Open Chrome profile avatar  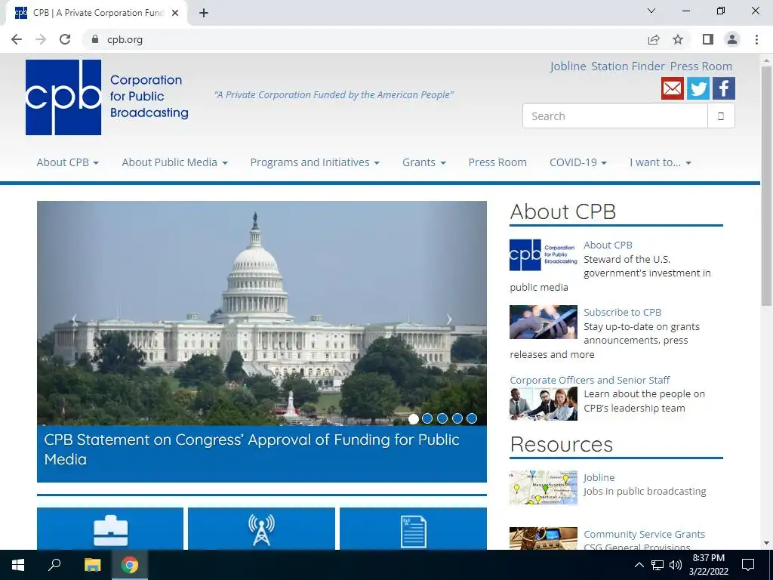tap(732, 39)
